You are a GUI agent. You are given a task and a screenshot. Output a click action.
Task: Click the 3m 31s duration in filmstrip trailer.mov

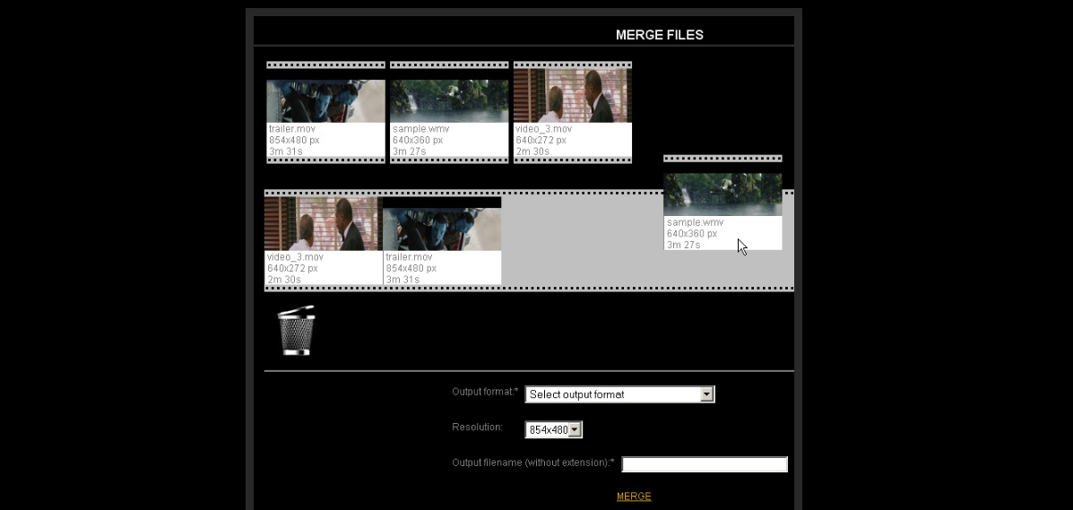(x=402, y=280)
